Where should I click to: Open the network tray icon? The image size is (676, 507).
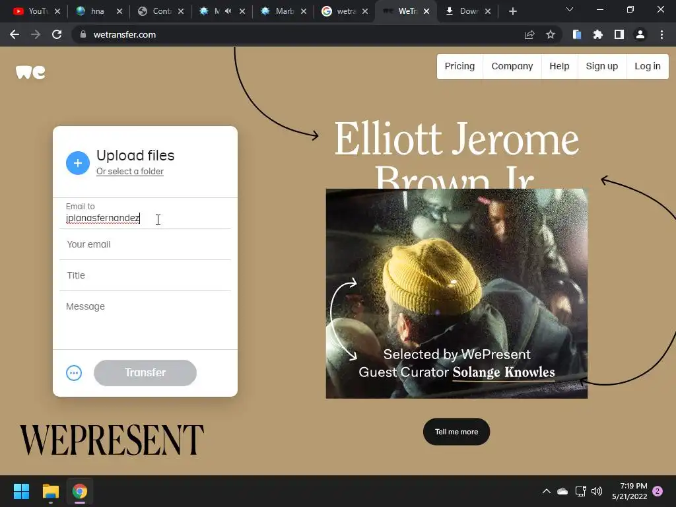[x=580, y=491]
